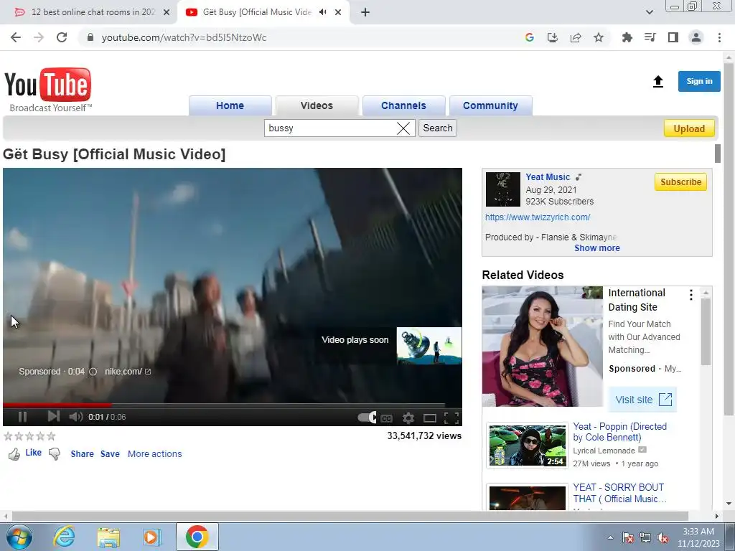Viewport: 735px width, 551px height.
Task: Rate video with the first star
Action: [x=8, y=436]
